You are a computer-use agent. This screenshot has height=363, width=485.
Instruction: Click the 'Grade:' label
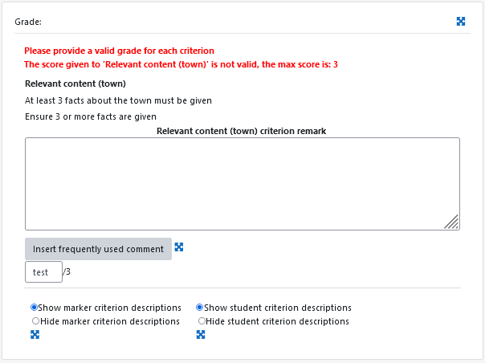point(28,22)
